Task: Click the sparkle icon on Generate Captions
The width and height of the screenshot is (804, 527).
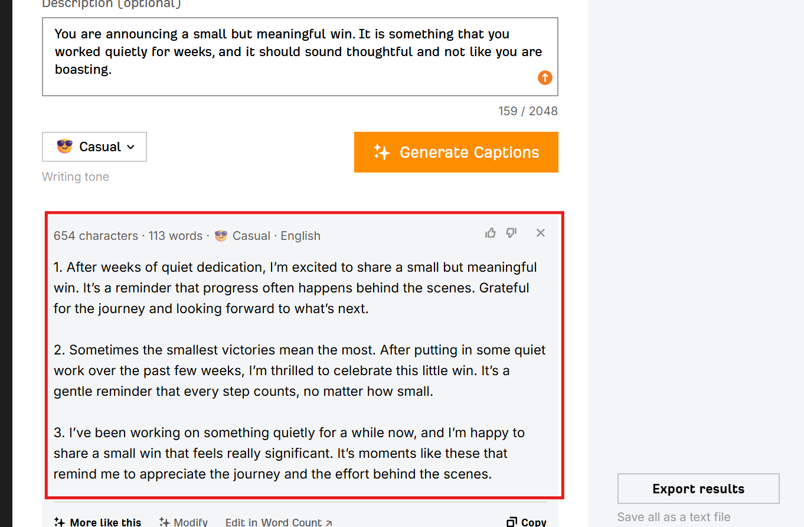Action: coord(382,152)
